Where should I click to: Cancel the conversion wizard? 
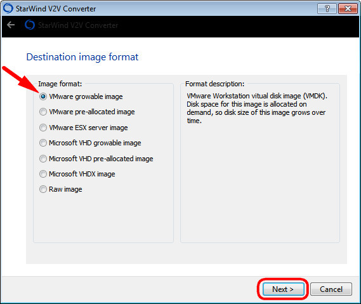pyautogui.click(x=331, y=289)
